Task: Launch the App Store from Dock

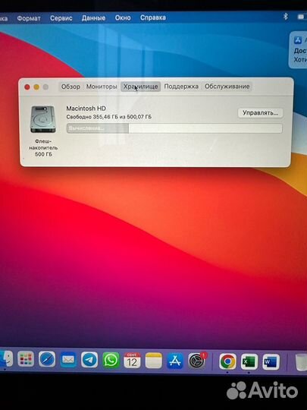Action: (175, 361)
